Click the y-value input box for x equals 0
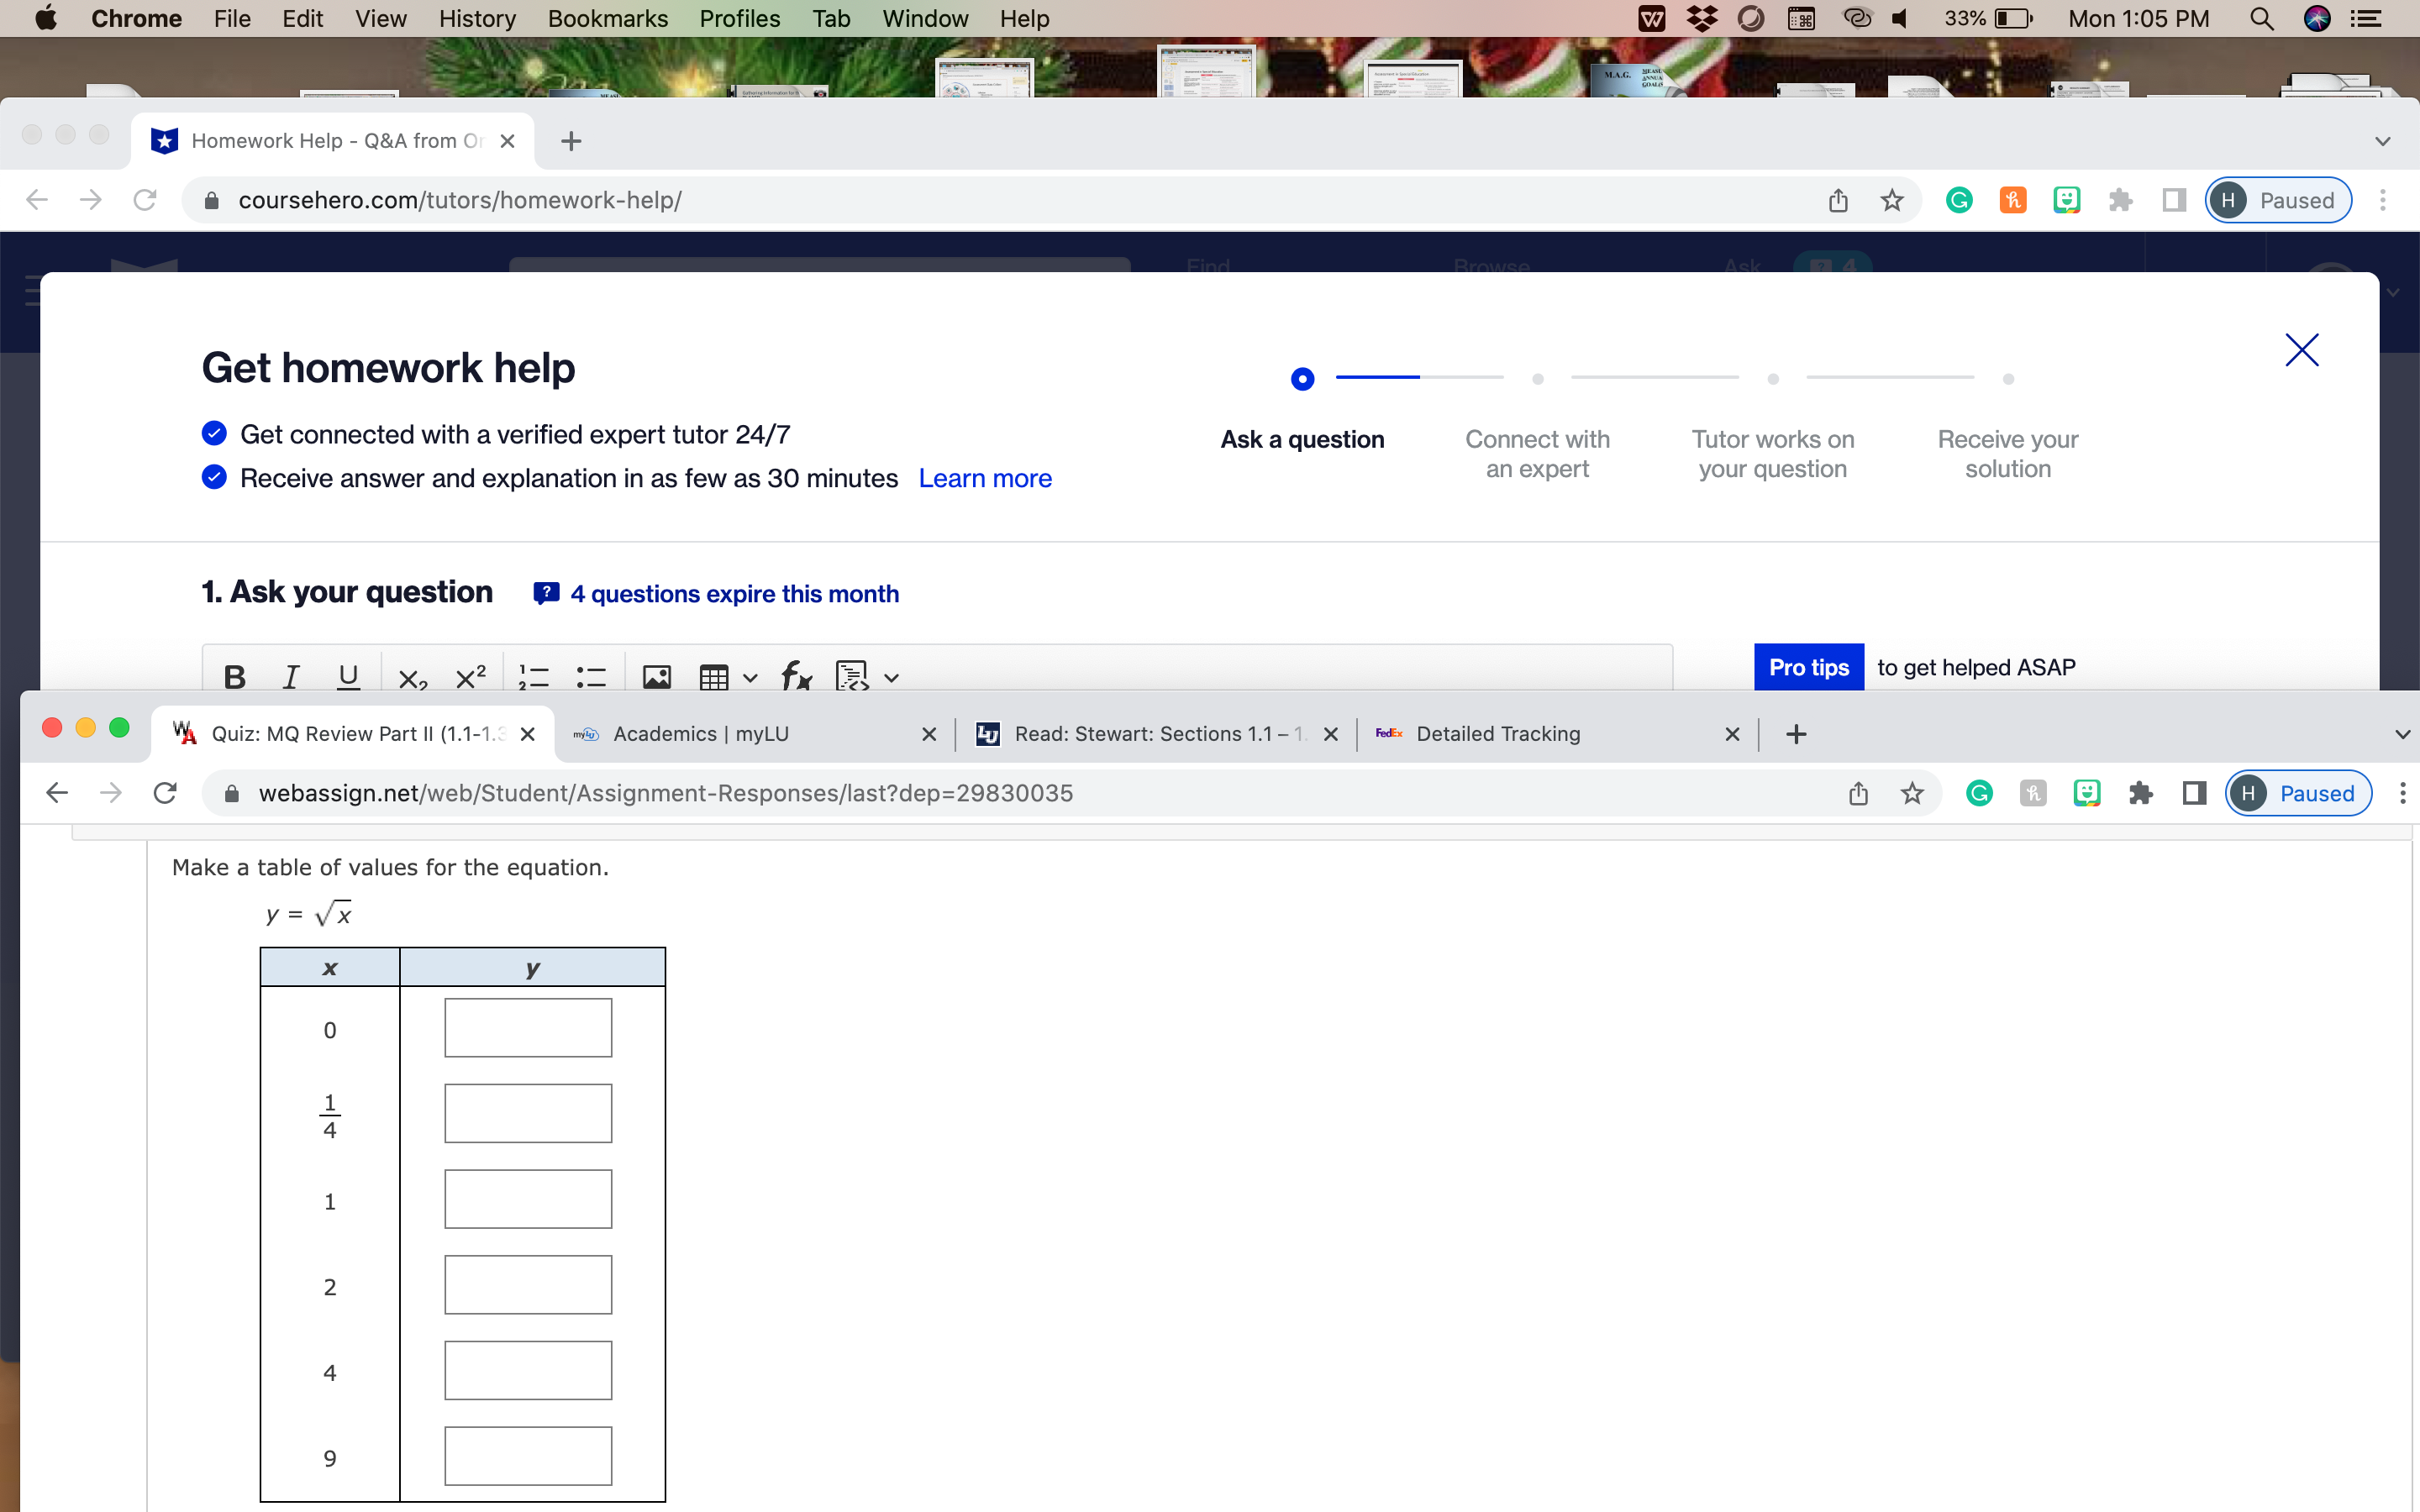 (527, 1026)
